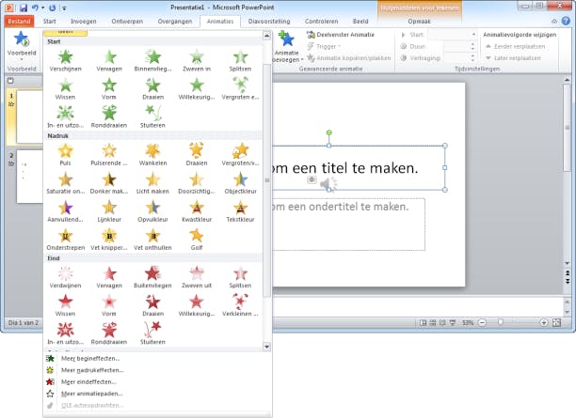Click the Save icon in quick access toolbar
The width and height of the screenshot is (576, 418).
click(x=24, y=8)
